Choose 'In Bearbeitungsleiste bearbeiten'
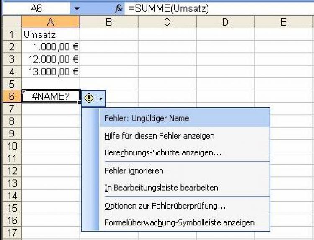The height and width of the screenshot is (240, 314). 161,188
